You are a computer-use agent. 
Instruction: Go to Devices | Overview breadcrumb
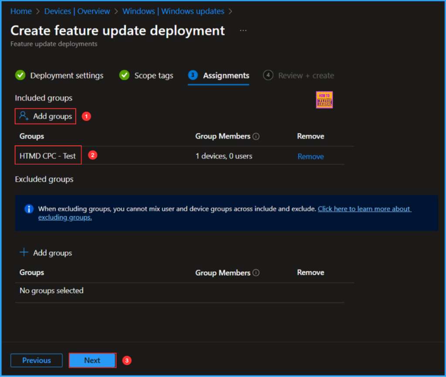[x=77, y=11]
